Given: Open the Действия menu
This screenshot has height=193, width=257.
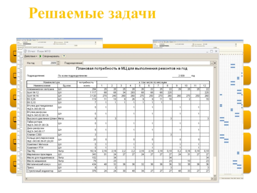Looking at the screenshot, I should (31, 56).
